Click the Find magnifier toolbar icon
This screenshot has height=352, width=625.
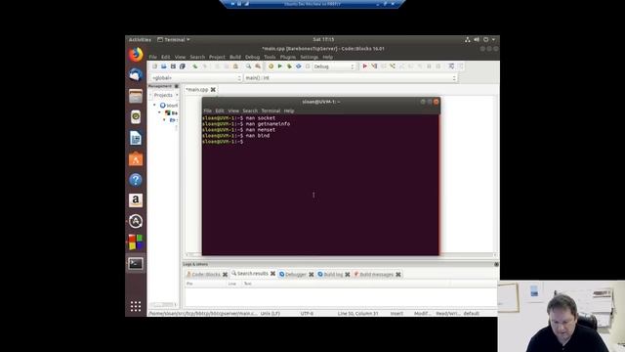click(248, 66)
